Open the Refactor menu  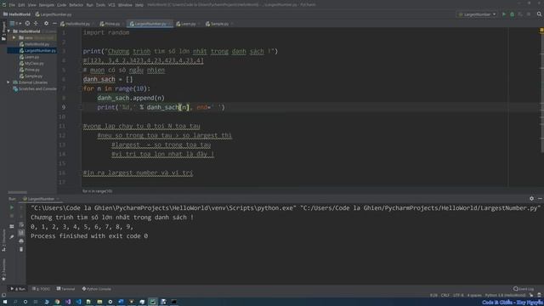click(x=76, y=5)
